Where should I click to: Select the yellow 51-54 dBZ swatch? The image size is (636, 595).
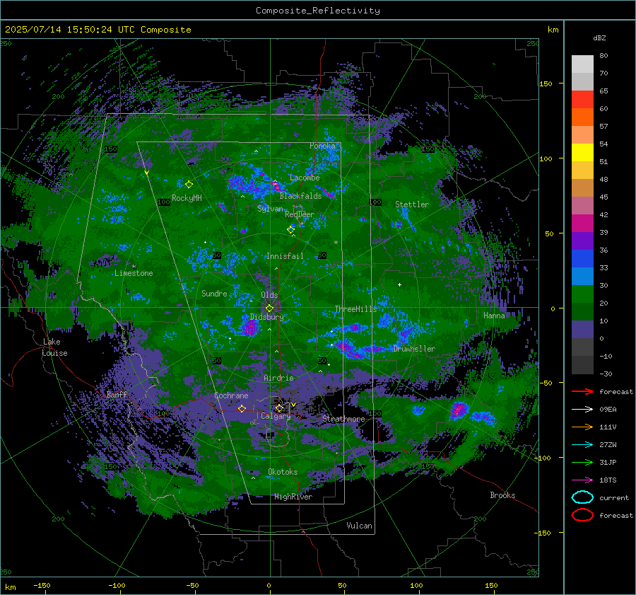pos(582,153)
